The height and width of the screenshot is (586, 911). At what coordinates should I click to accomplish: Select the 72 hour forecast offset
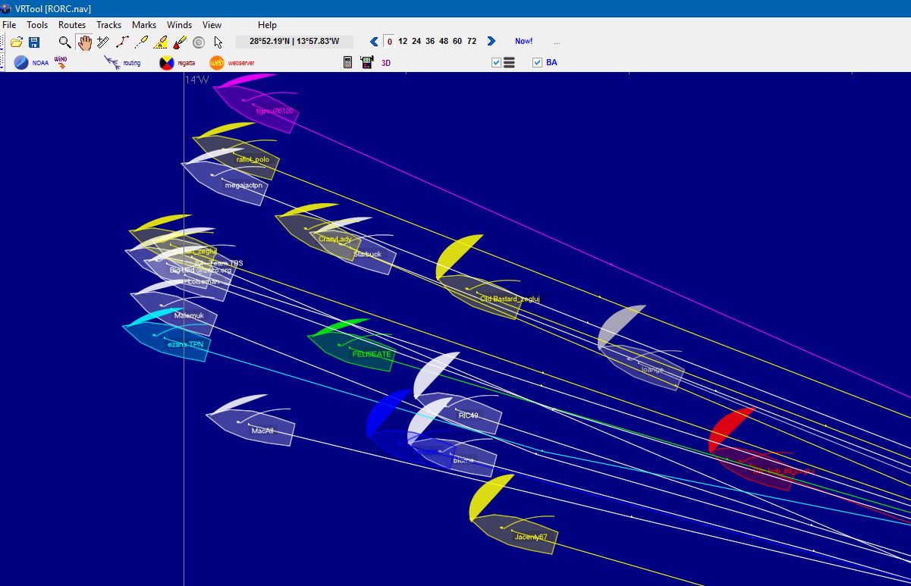click(x=472, y=41)
